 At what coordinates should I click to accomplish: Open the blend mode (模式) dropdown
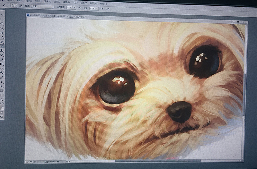[x=42, y=7]
